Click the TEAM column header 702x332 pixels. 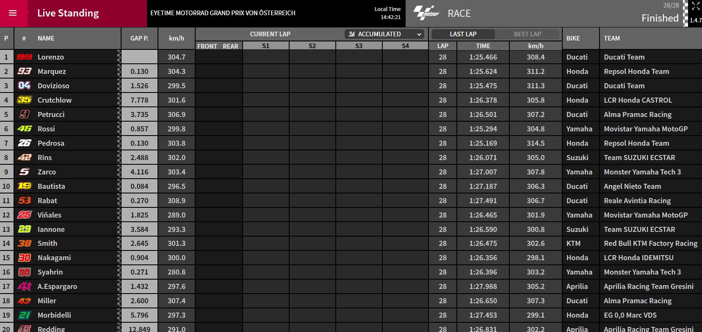point(612,38)
